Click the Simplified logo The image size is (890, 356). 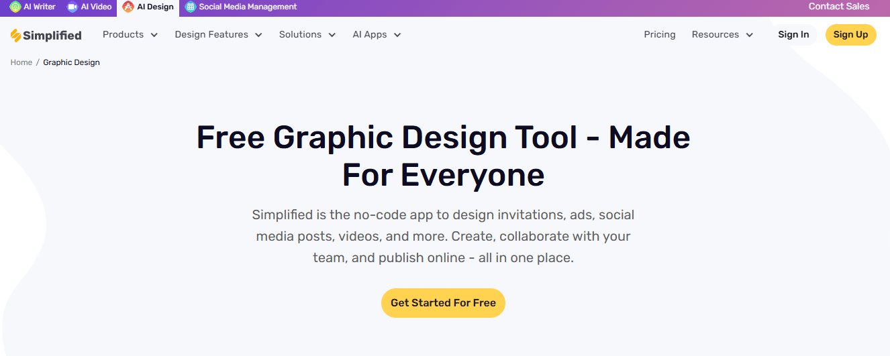[x=46, y=35]
